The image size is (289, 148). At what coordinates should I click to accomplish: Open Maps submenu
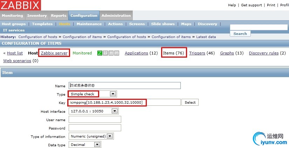pos(186,24)
